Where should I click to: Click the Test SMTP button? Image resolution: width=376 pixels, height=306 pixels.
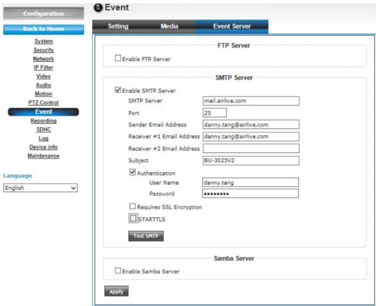(x=146, y=236)
